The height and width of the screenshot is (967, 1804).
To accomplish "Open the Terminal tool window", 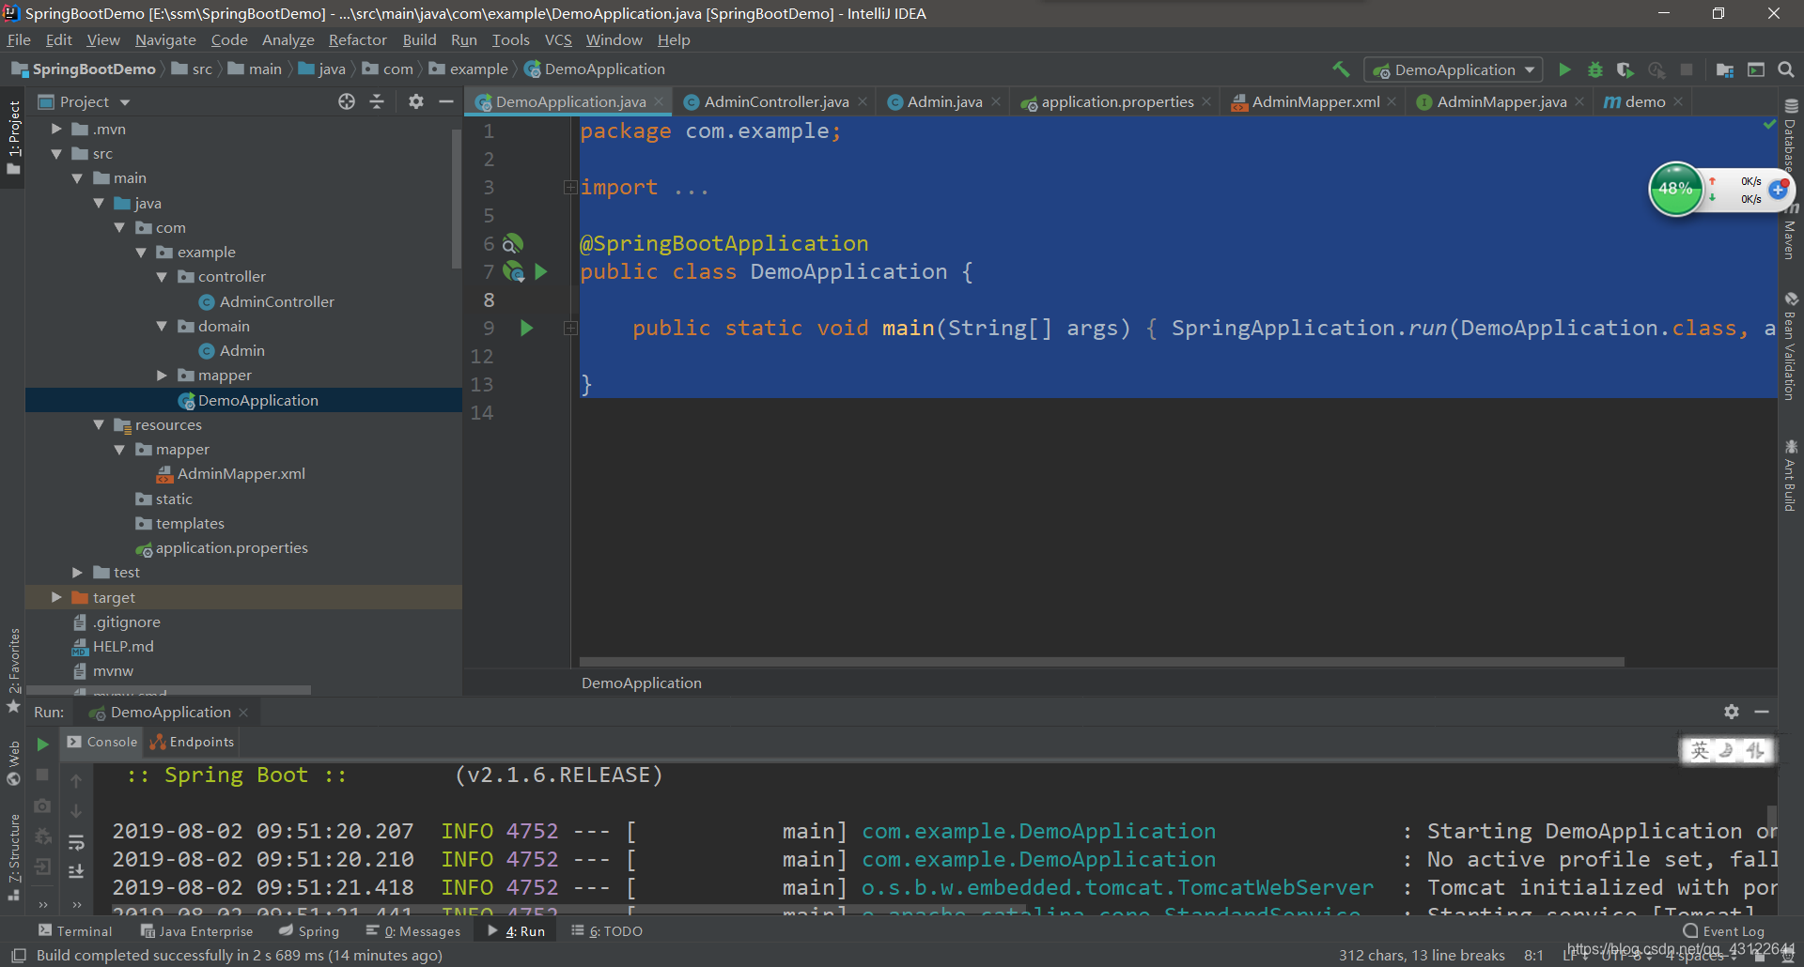I will pos(74,931).
